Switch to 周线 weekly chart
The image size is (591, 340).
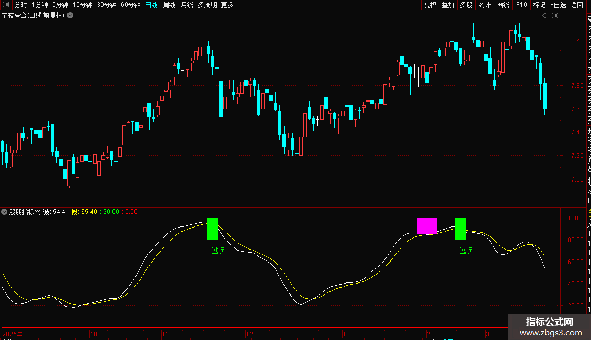169,5
